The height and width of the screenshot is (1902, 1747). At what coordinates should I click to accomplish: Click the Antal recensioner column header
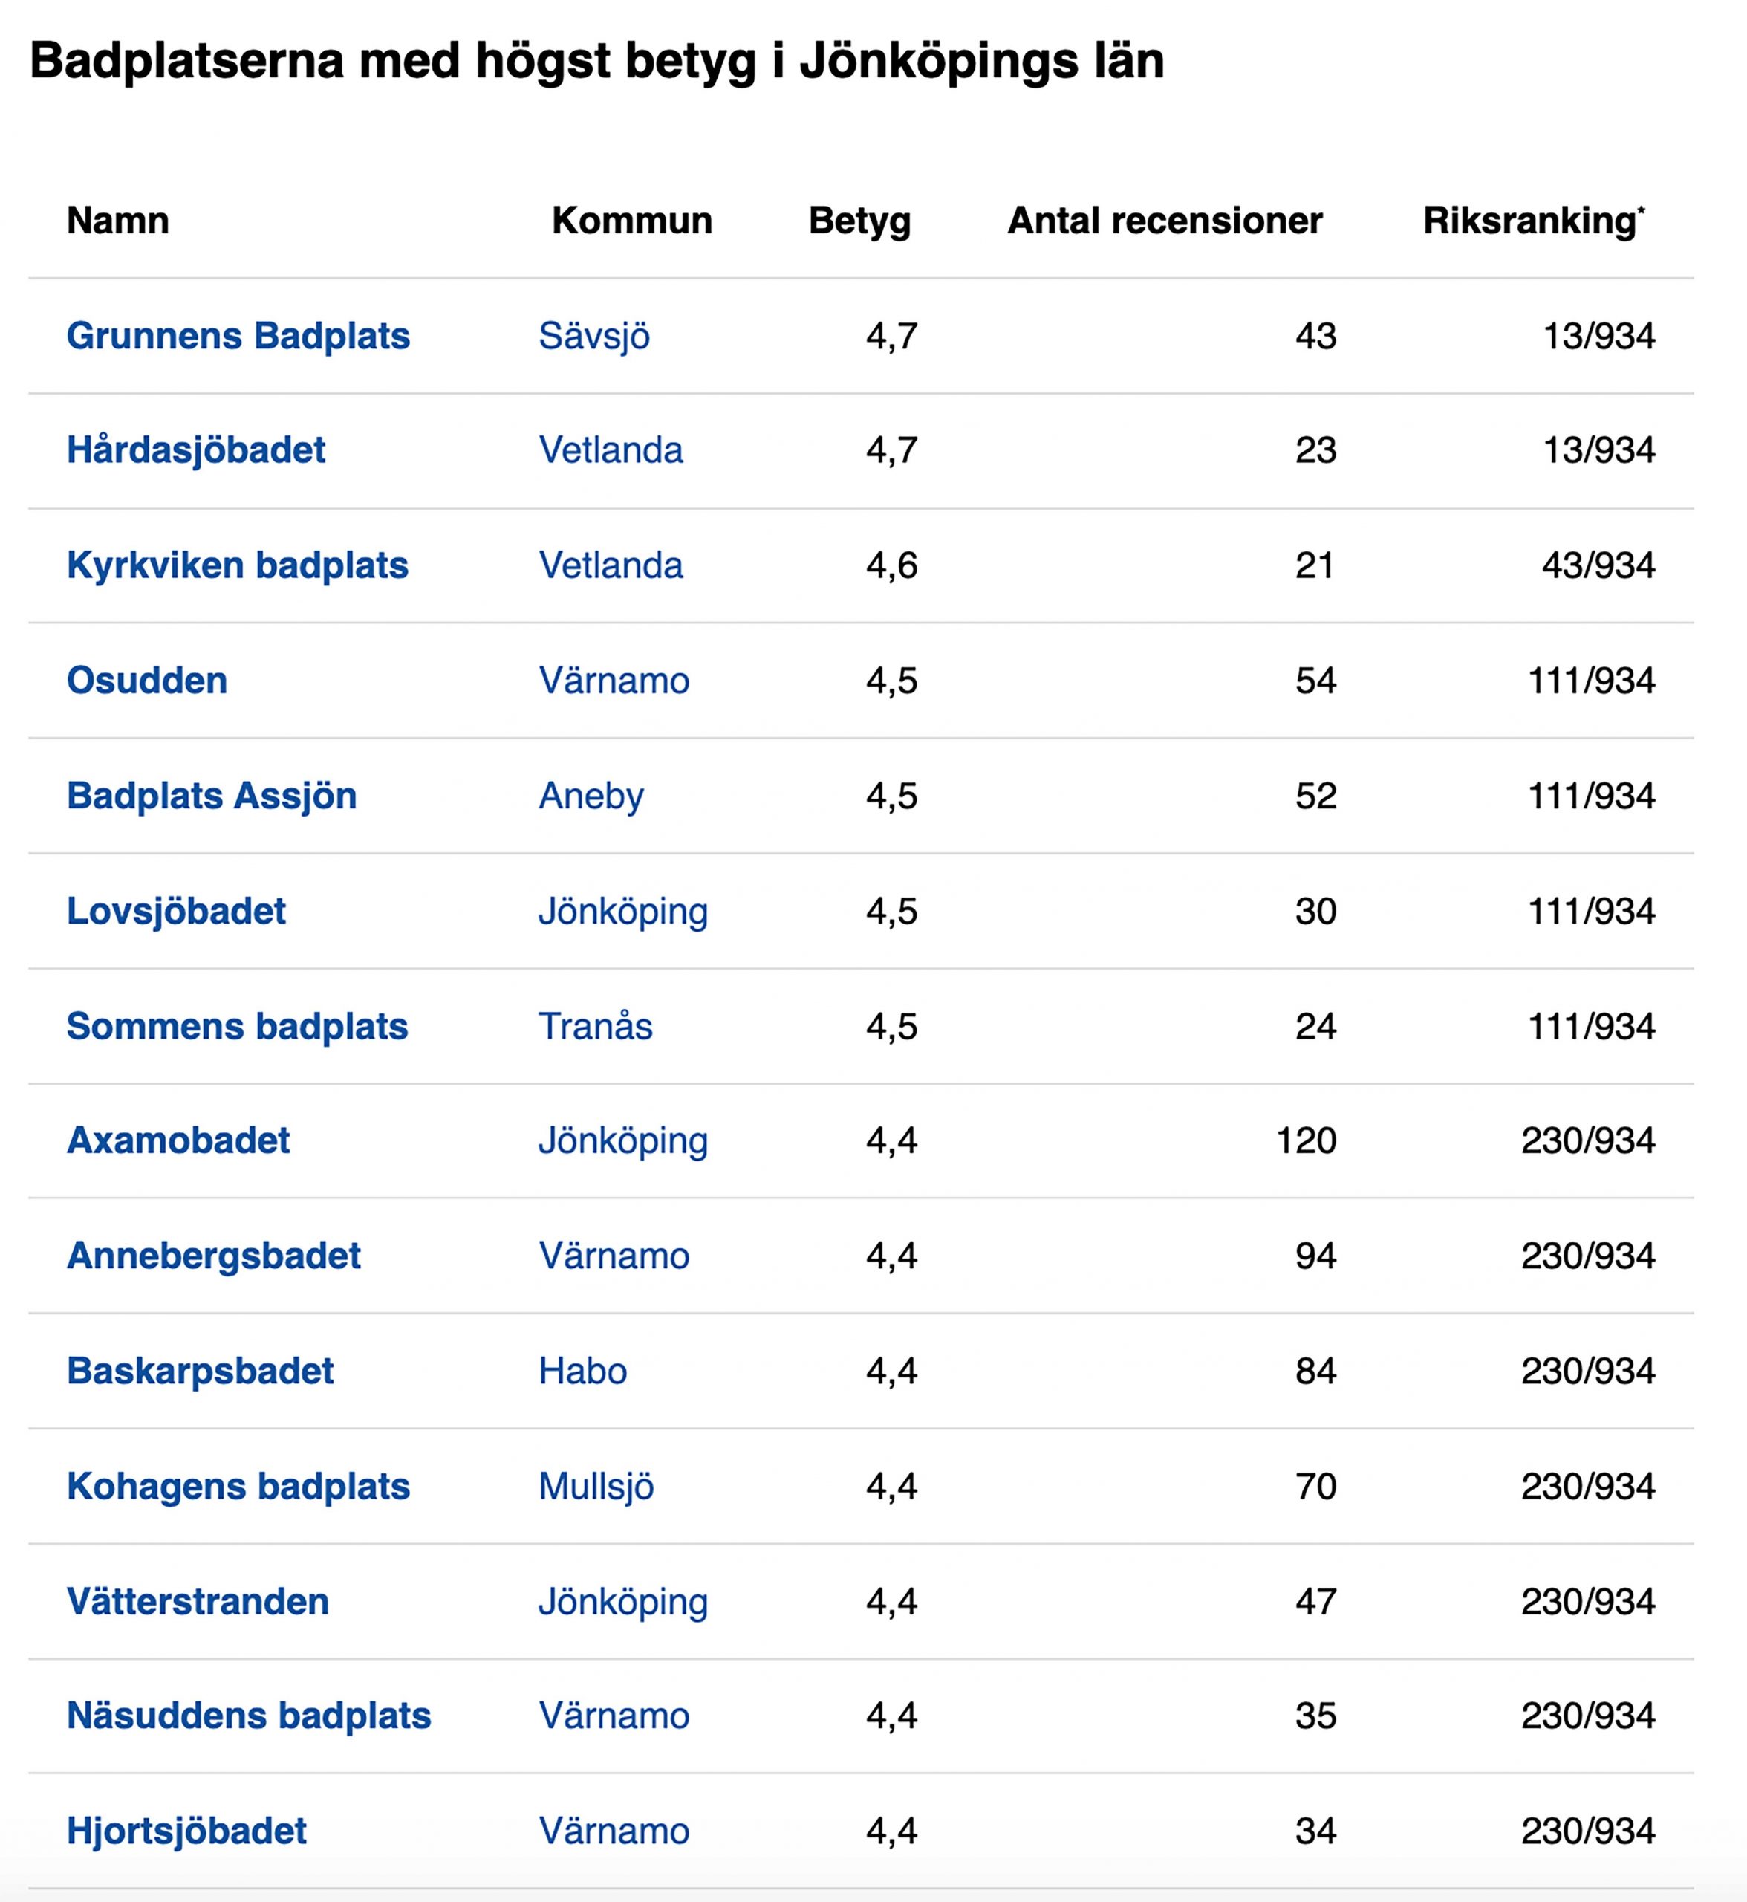tap(1165, 221)
